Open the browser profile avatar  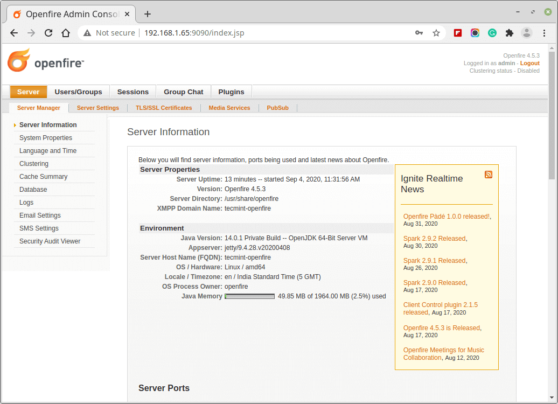[x=527, y=33]
